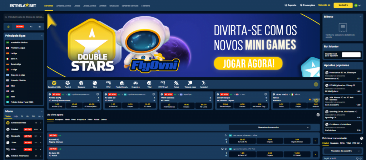Focus the team or championship search field
The width and height of the screenshot is (366, 160).
(24, 17)
